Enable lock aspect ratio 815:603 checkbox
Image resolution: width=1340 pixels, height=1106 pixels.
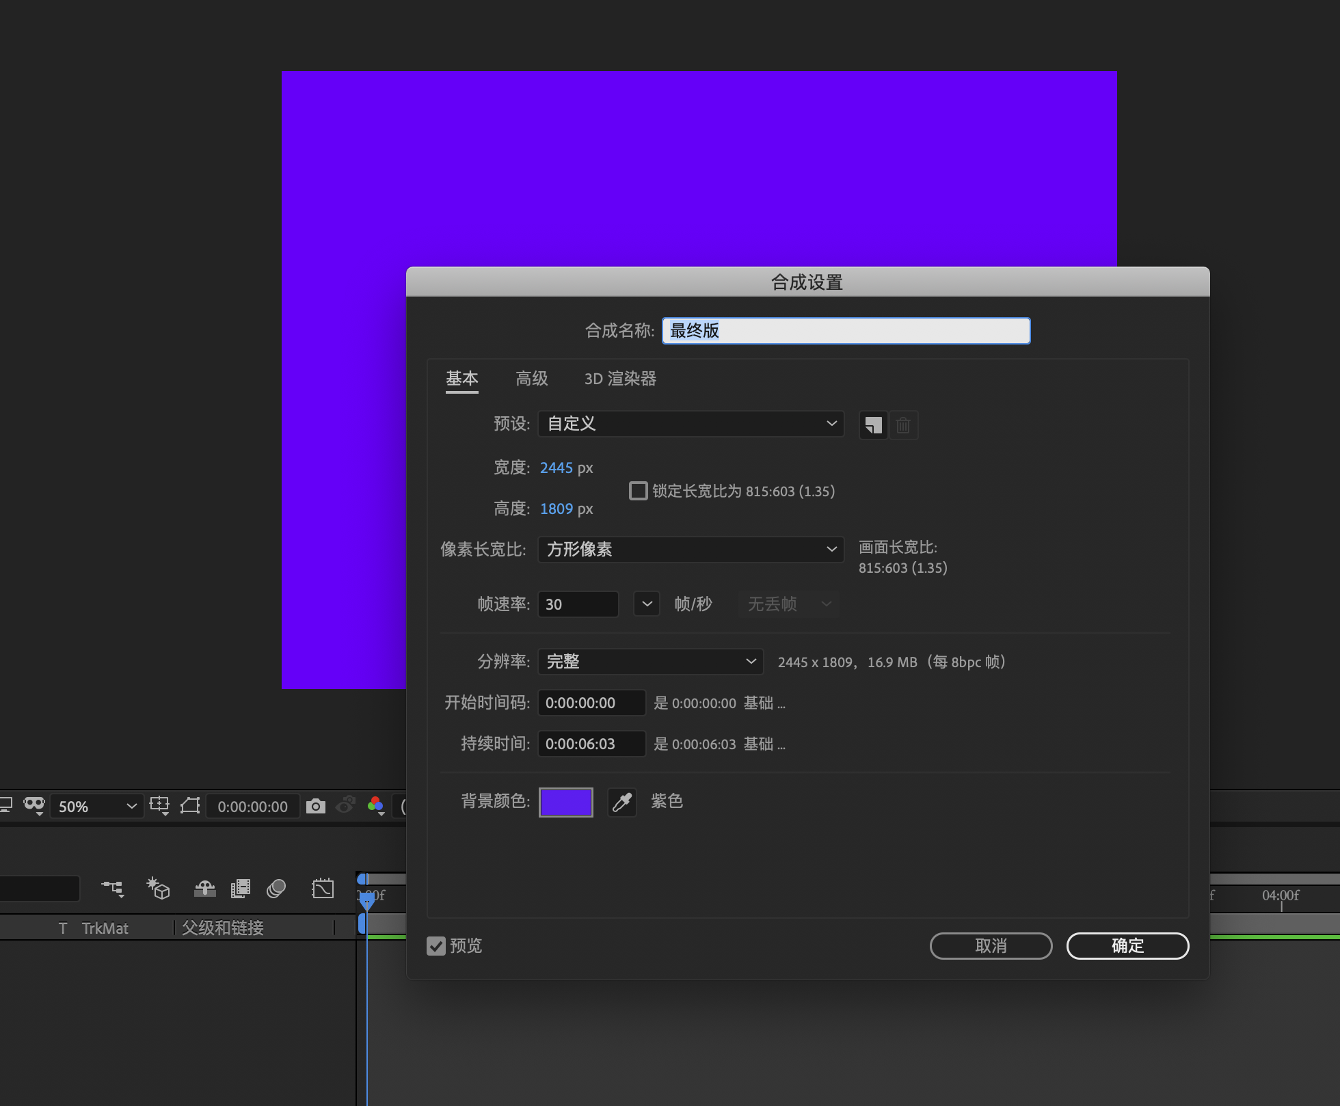[x=638, y=491]
